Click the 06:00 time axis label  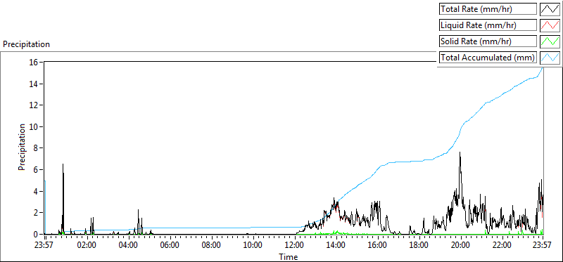click(x=170, y=246)
